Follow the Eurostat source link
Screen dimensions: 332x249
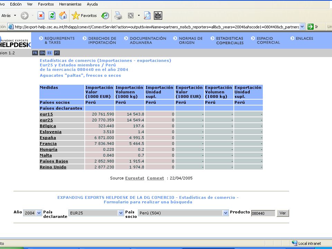pyautogui.click(x=135, y=178)
